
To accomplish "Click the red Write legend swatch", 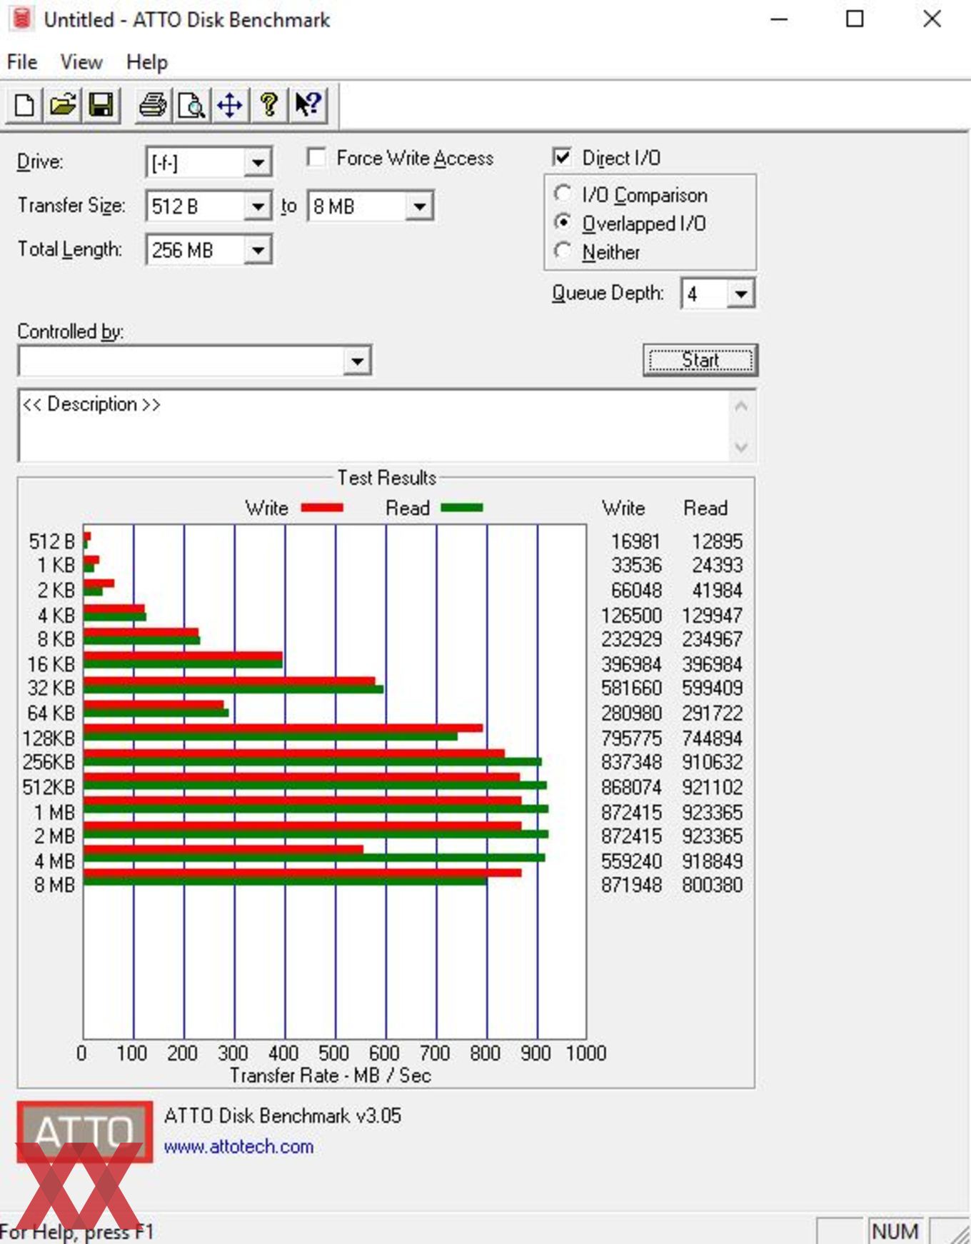I will (x=322, y=508).
